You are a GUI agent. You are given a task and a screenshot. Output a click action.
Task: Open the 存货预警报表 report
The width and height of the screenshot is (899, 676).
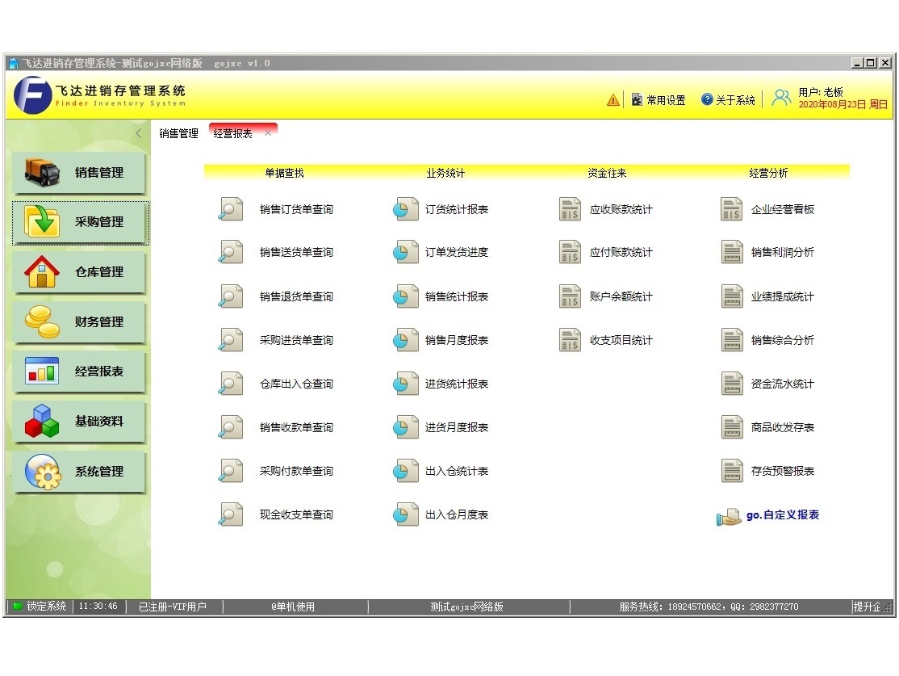tap(782, 471)
